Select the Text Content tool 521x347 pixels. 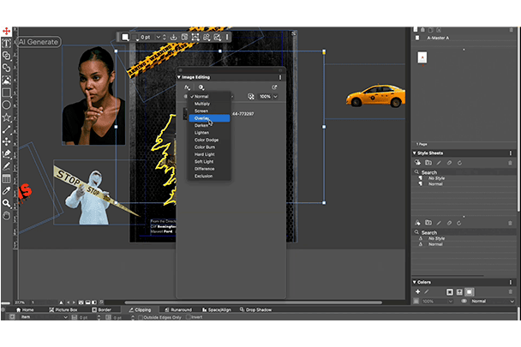click(x=6, y=43)
